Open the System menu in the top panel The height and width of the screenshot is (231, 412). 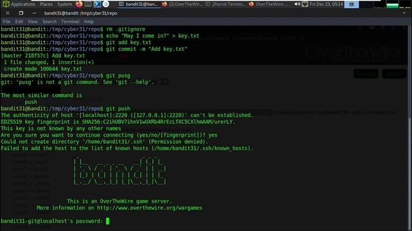[x=64, y=4]
